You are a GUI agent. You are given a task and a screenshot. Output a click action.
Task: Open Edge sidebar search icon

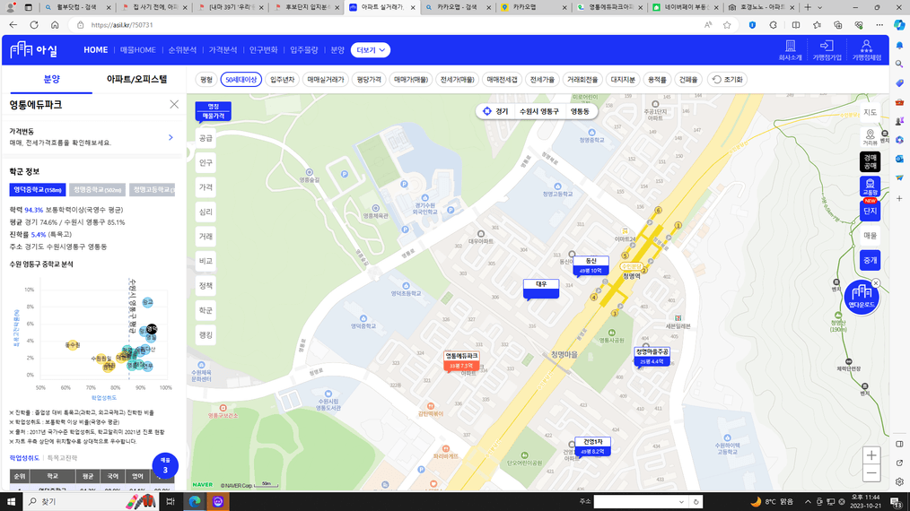pos(899,65)
